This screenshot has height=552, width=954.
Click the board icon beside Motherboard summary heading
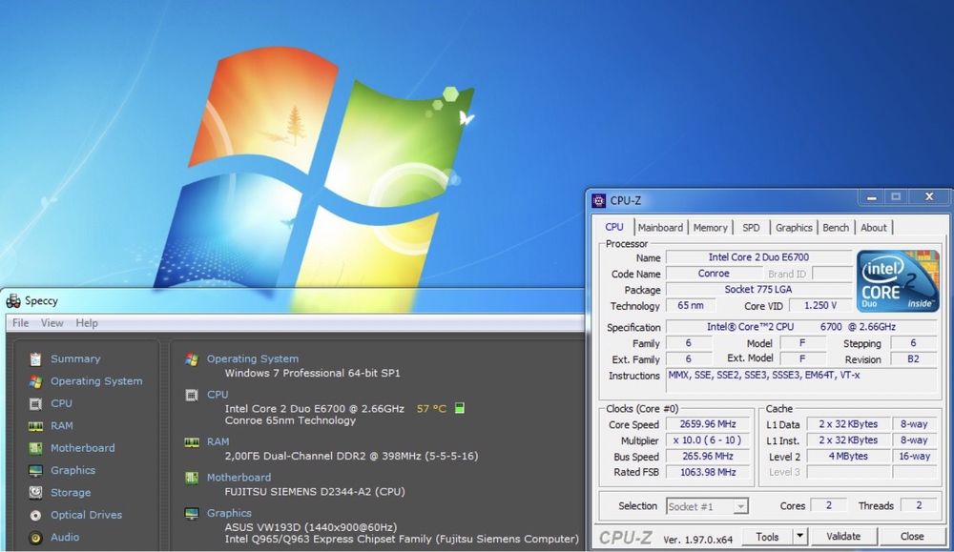click(x=192, y=478)
